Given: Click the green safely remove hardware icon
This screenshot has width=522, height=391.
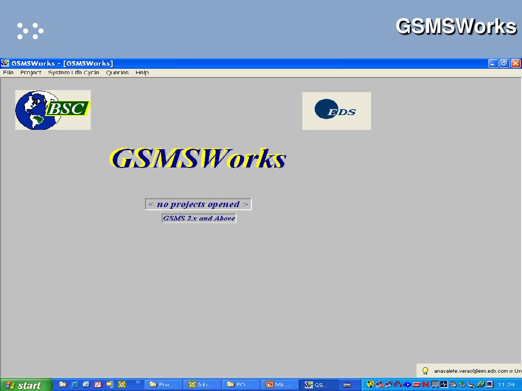Looking at the screenshot, I should click(462, 384).
